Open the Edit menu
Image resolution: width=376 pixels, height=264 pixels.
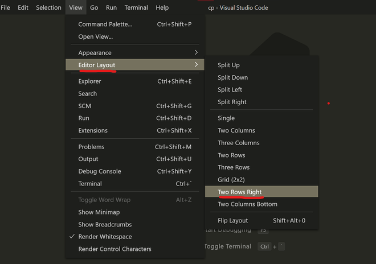[x=23, y=7]
